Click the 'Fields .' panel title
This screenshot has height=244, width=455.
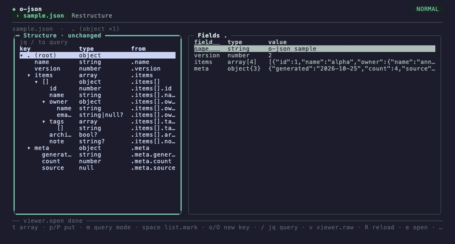[212, 35]
